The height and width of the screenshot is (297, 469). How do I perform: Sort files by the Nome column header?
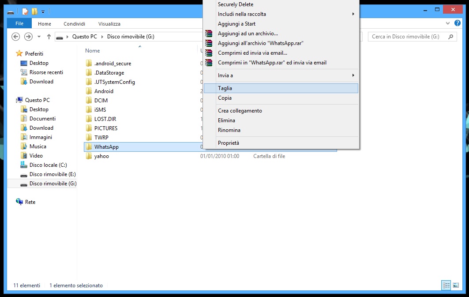[93, 51]
